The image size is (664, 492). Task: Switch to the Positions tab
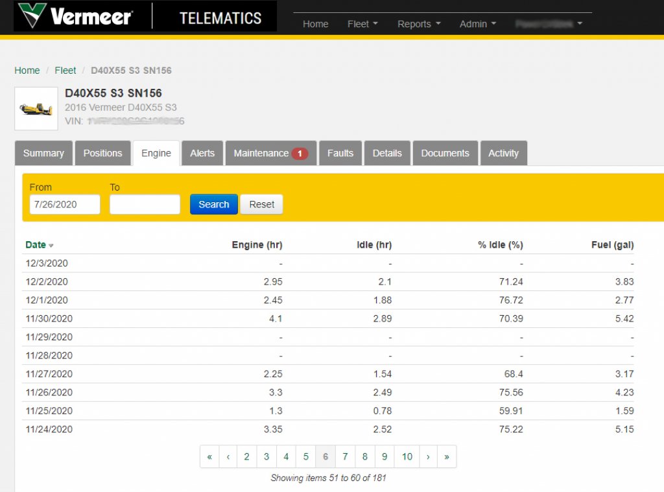tap(103, 153)
